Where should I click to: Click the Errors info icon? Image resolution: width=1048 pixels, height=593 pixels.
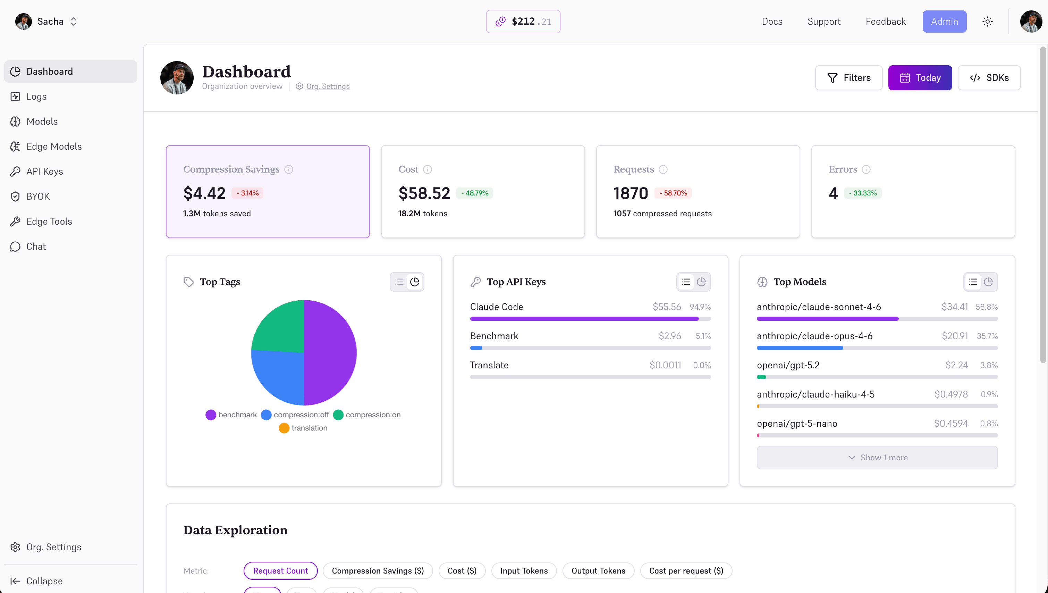coord(866,169)
